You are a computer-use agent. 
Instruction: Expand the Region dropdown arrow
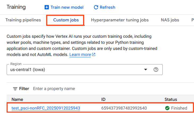click(145, 69)
